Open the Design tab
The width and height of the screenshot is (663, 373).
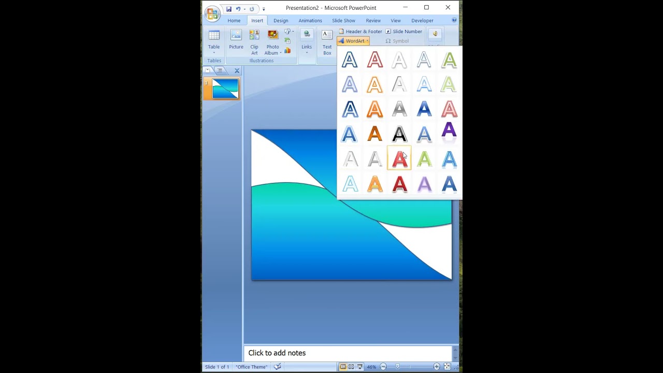(x=281, y=21)
